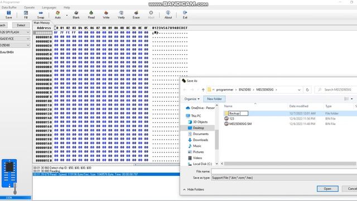
Task: Open the Operate menu
Action: 29,7
